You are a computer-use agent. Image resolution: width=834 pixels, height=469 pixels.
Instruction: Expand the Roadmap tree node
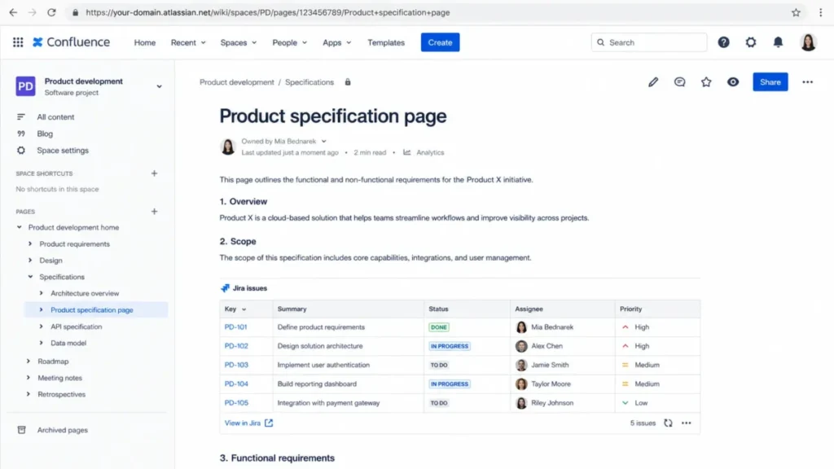(x=29, y=361)
